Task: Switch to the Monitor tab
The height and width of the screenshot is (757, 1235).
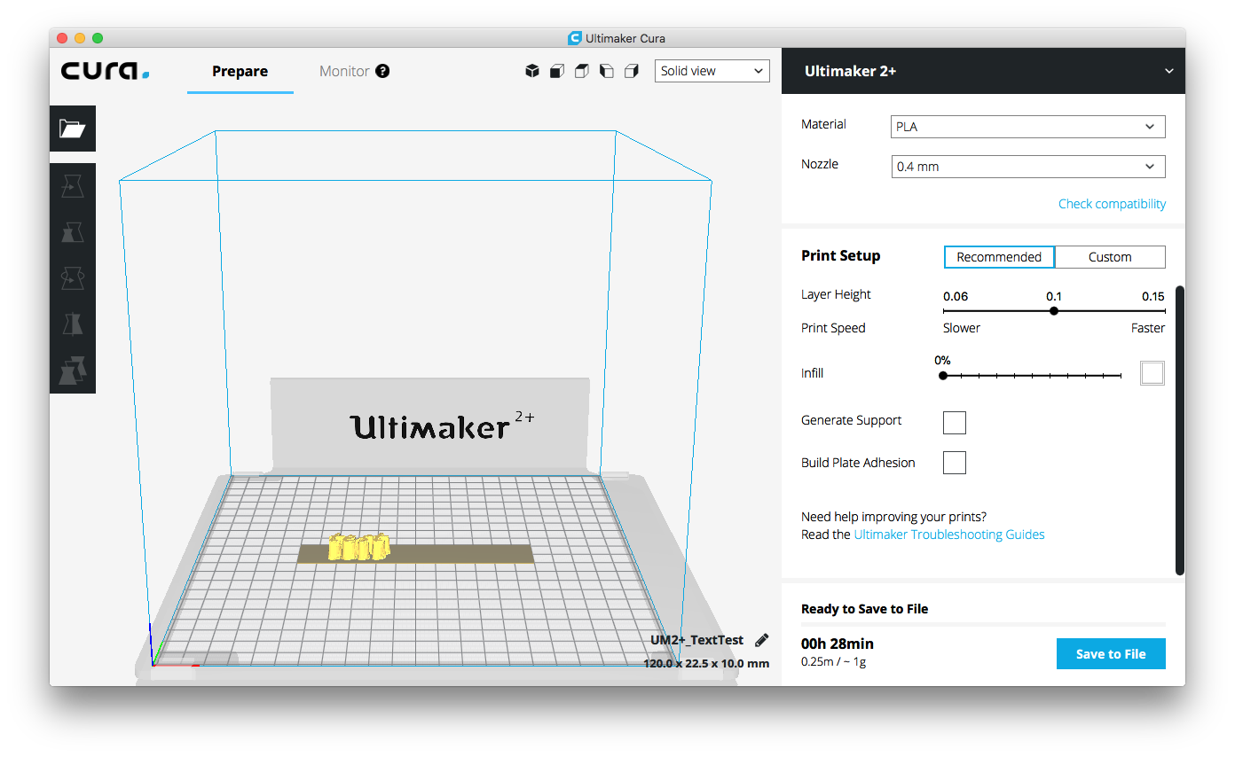Action: tap(344, 71)
